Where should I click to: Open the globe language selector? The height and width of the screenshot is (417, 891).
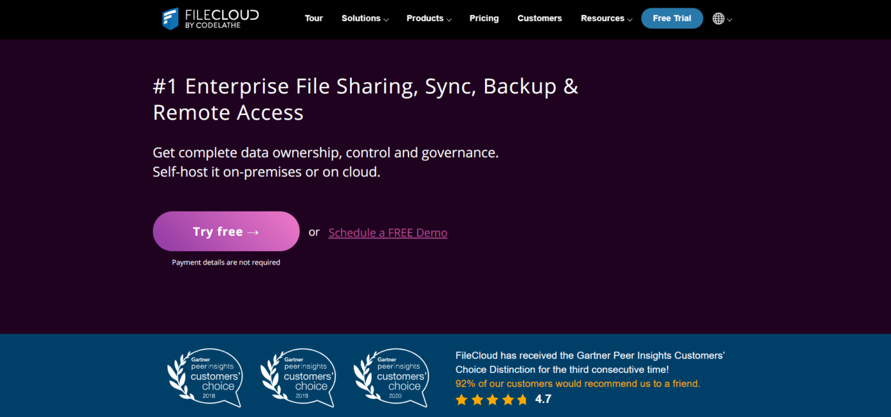(719, 18)
